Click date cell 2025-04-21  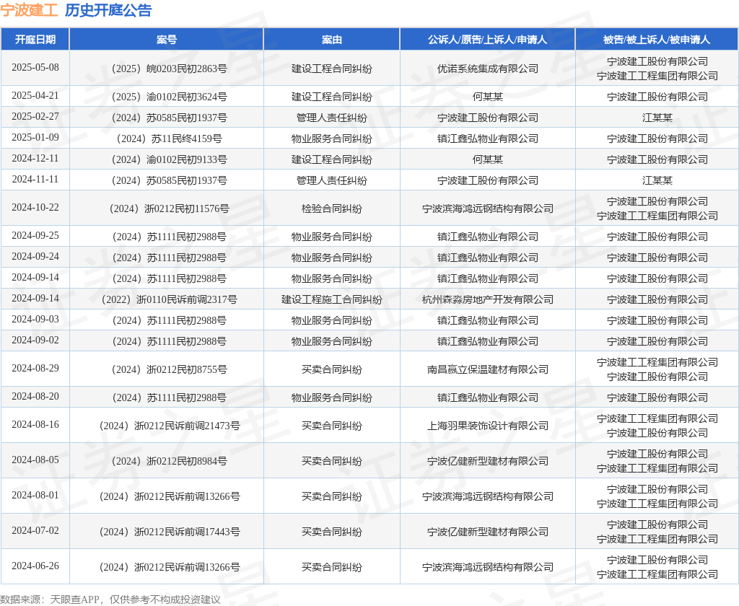click(35, 96)
